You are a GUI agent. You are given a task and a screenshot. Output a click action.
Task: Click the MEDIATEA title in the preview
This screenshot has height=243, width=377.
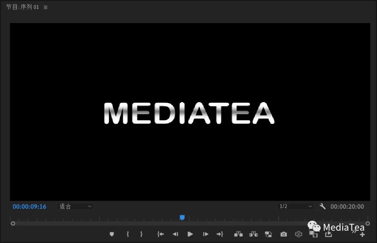click(189, 113)
